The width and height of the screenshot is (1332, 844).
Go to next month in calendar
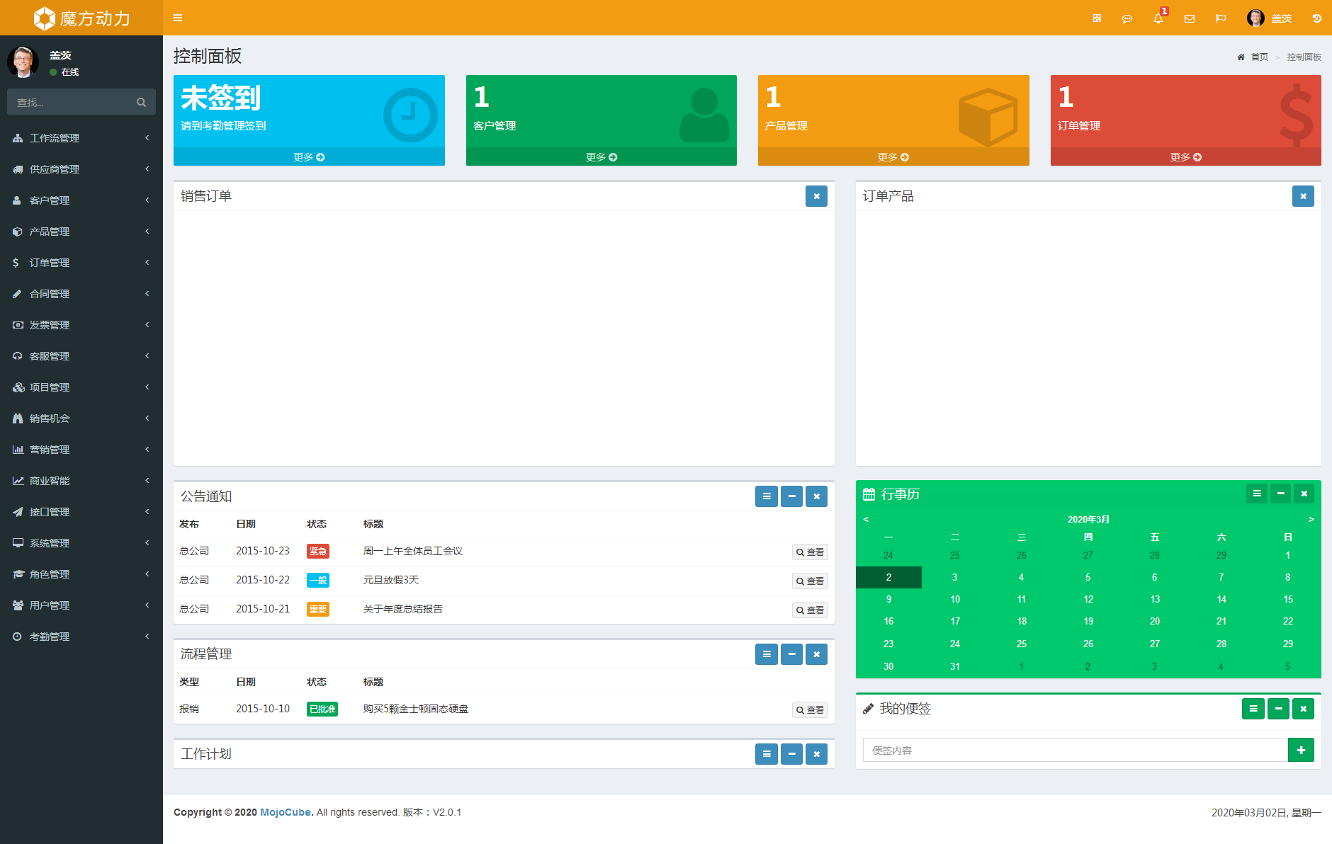(x=1311, y=520)
